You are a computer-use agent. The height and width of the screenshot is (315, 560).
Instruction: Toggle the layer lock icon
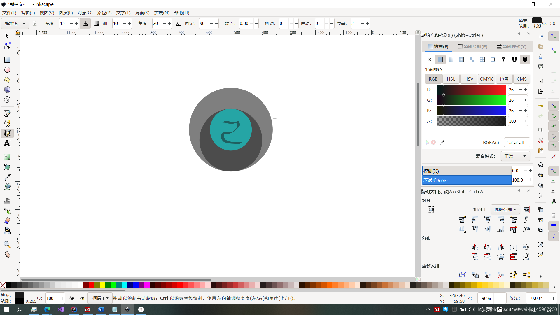click(82, 298)
